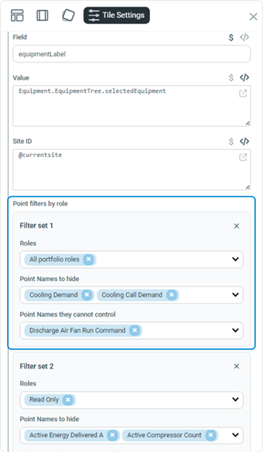The width and height of the screenshot is (263, 452).
Task: Open the layout panel icon in header
Action: tap(17, 15)
